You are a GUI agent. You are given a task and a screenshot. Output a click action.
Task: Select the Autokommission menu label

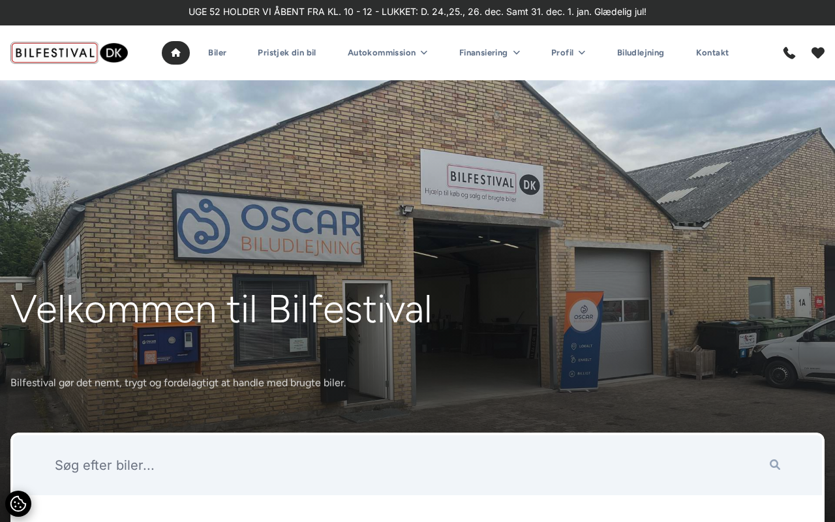click(x=382, y=53)
